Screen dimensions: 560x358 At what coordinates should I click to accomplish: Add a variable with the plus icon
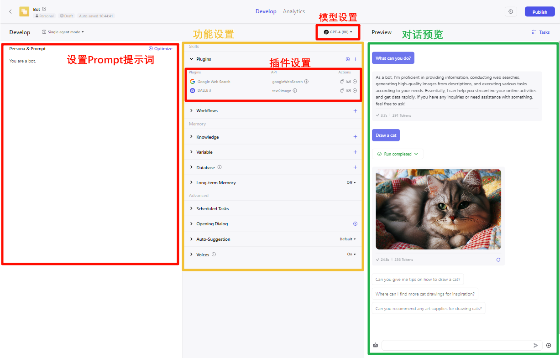(356, 152)
